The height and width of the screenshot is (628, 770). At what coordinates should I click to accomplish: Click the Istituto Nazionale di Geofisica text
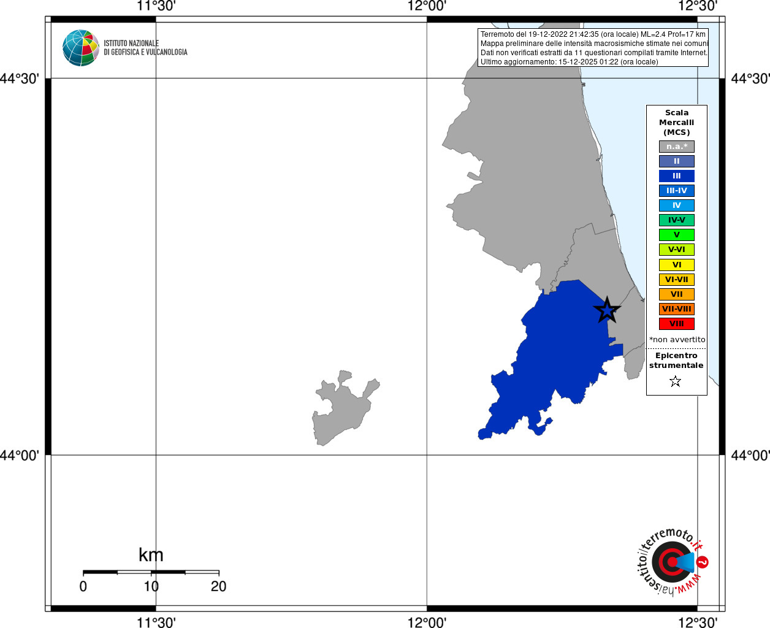point(145,48)
